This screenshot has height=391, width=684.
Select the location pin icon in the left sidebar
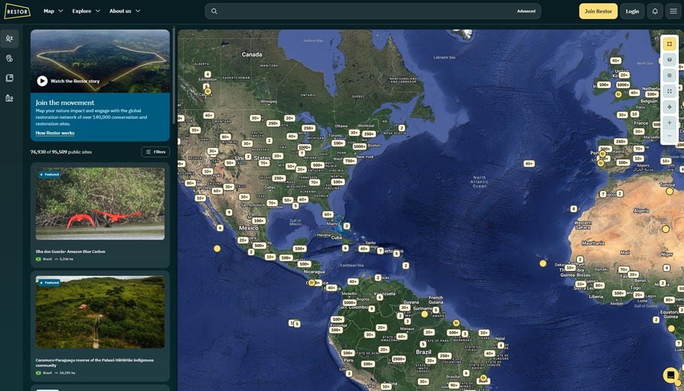[x=9, y=58]
